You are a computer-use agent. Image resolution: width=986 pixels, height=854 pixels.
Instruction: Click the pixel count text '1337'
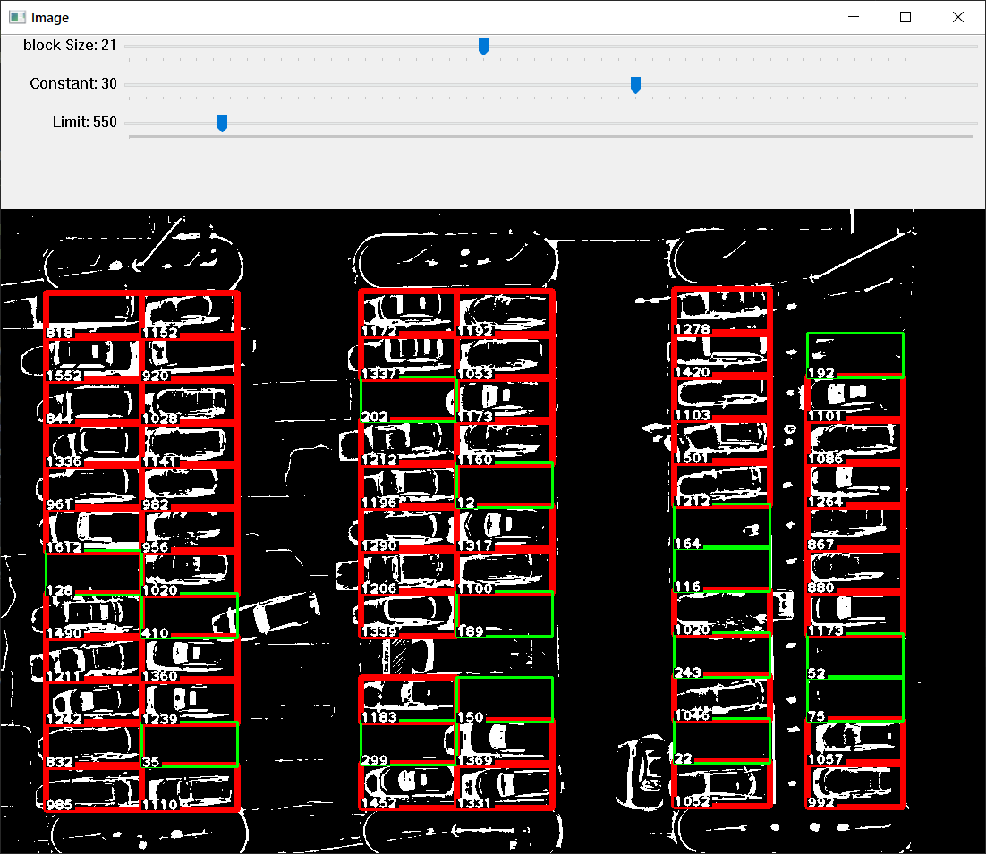point(379,374)
